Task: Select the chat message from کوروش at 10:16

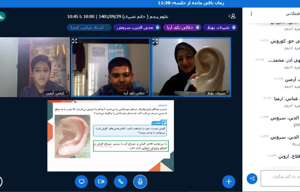Action: (280, 44)
